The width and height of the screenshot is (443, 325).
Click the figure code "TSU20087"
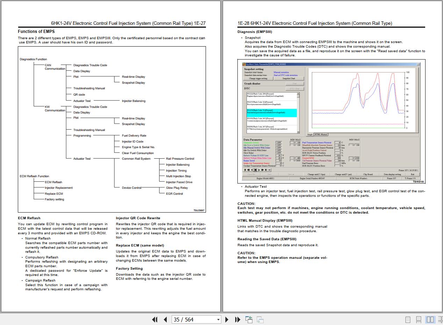pos(199,210)
